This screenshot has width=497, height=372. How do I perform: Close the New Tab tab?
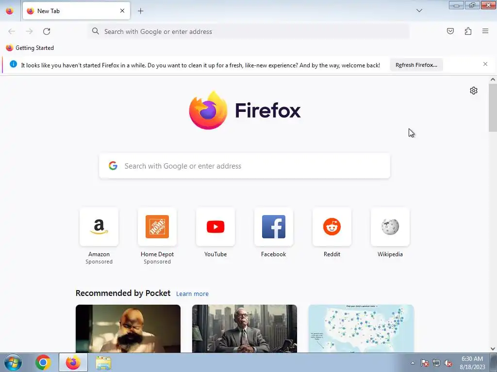[x=122, y=11]
